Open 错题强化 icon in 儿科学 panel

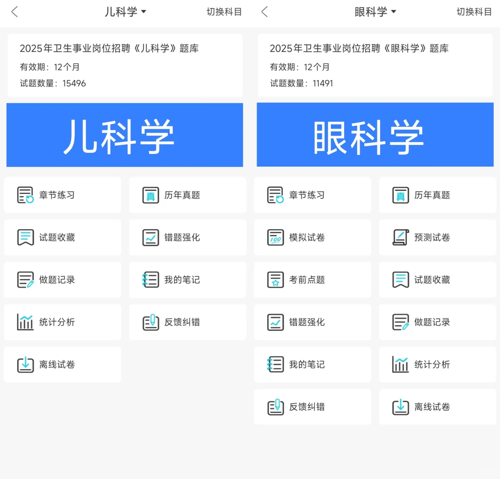point(151,237)
